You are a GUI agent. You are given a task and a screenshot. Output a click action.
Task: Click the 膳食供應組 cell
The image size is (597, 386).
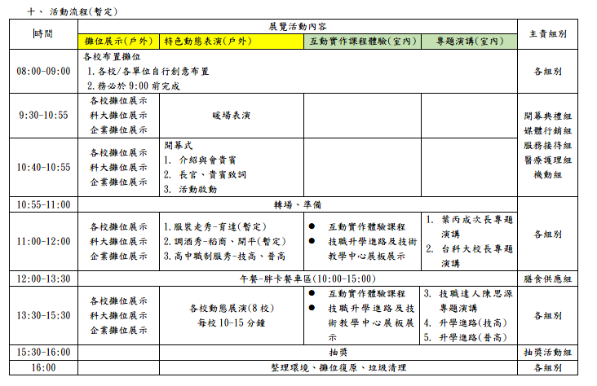547,279
